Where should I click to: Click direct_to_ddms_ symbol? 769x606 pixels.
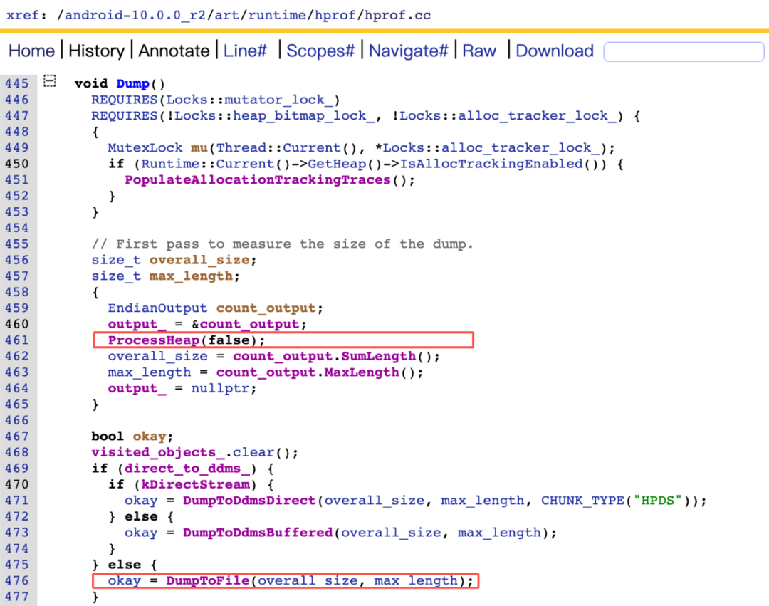pos(187,469)
